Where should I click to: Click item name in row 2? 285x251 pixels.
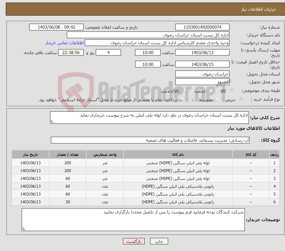click(x=178, y=171)
